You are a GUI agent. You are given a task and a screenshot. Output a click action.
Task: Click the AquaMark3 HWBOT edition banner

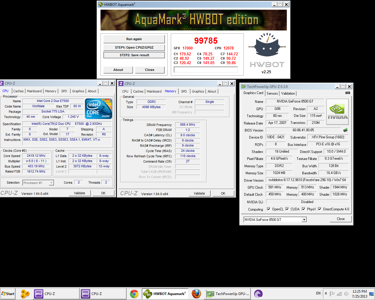194,20
